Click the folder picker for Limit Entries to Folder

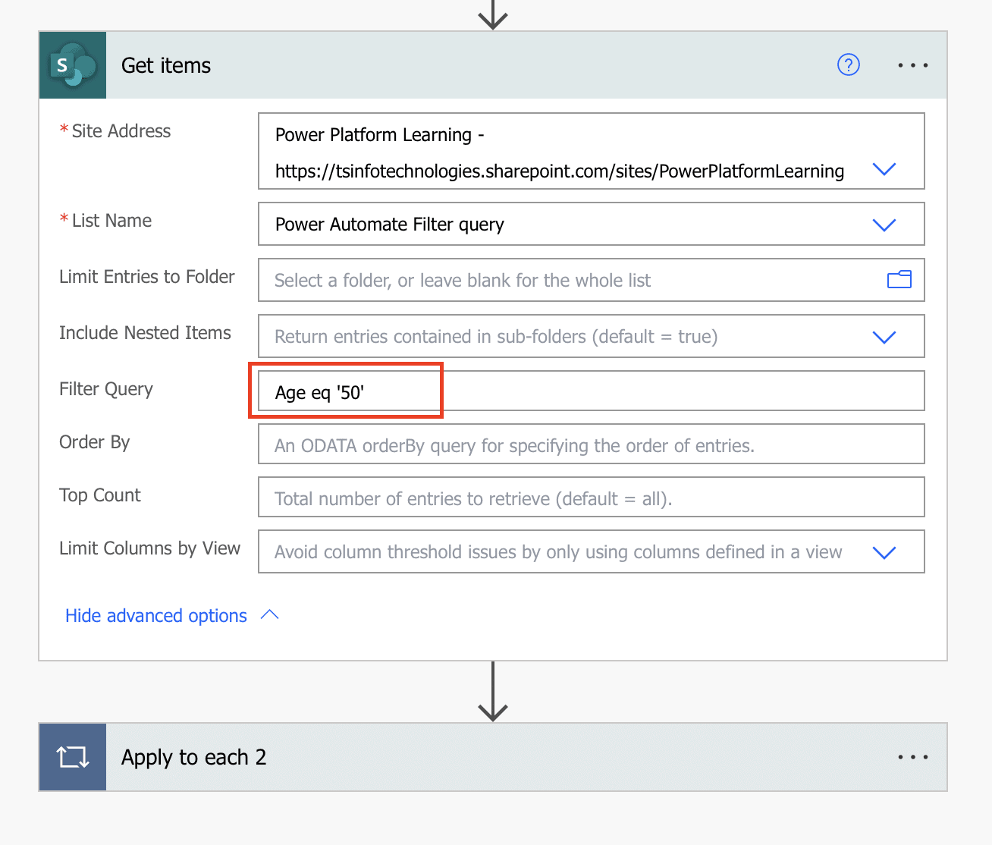click(x=899, y=280)
